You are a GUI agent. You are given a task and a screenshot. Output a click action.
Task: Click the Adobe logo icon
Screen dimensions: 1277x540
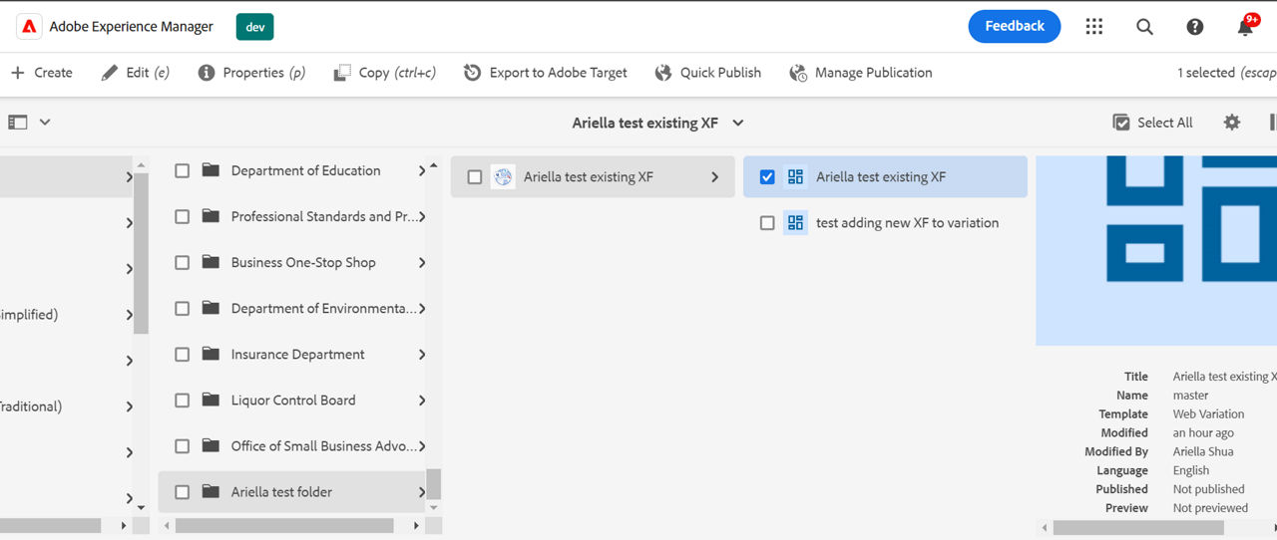28,27
